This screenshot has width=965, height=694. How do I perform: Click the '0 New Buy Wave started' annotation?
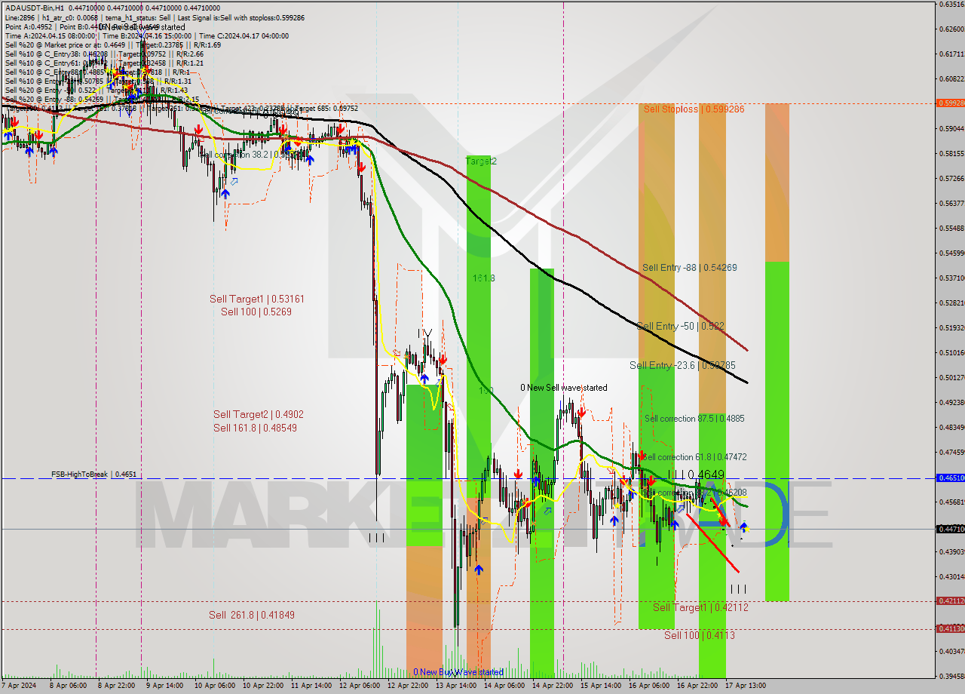point(458,672)
